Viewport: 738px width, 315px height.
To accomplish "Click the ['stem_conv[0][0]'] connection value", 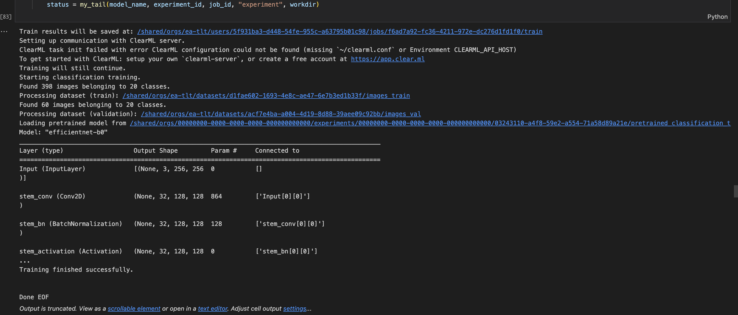I will pos(290,224).
